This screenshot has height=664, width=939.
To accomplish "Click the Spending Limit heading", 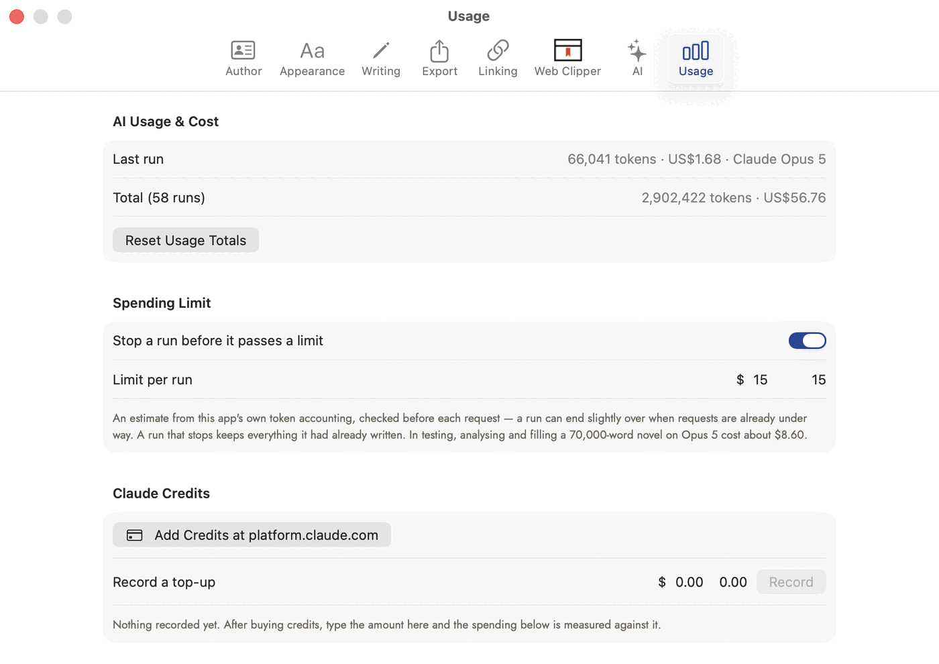I will (x=162, y=303).
